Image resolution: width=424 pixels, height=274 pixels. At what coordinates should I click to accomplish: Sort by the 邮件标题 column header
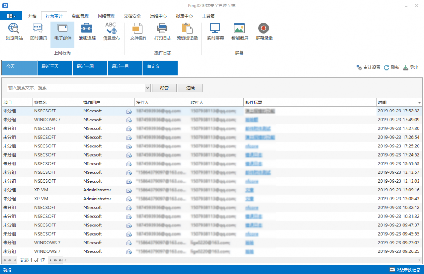point(310,103)
